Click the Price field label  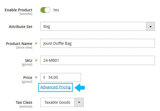[28, 78]
